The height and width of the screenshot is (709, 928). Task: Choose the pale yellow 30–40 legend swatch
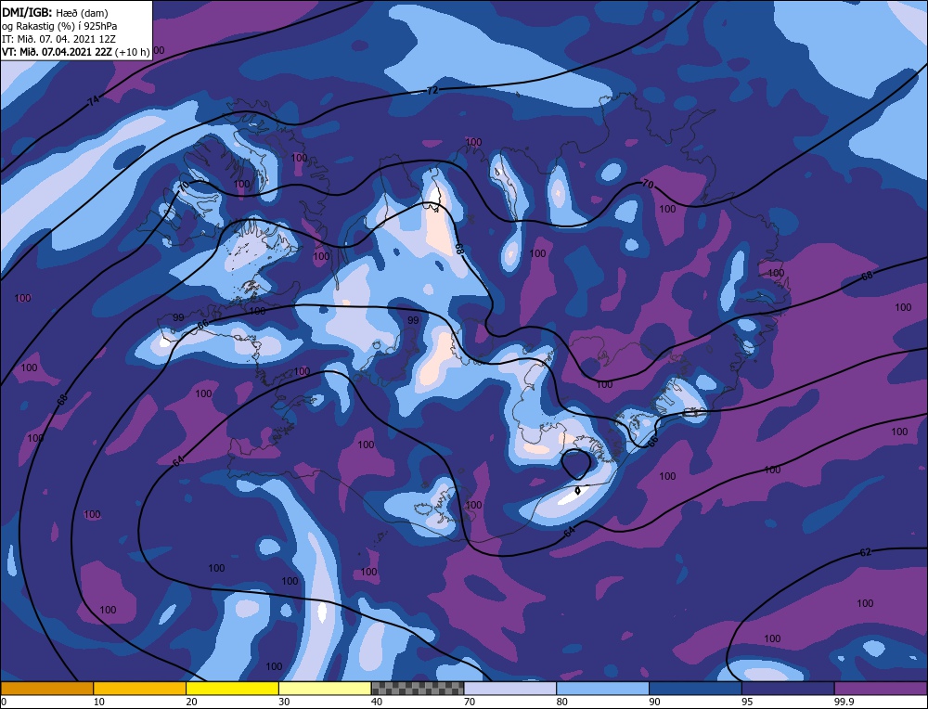(325, 688)
